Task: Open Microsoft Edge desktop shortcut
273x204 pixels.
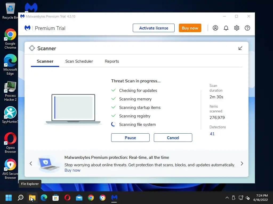Action: [10, 65]
